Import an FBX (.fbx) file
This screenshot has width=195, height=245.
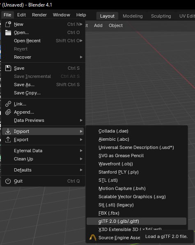[x=137, y=213]
